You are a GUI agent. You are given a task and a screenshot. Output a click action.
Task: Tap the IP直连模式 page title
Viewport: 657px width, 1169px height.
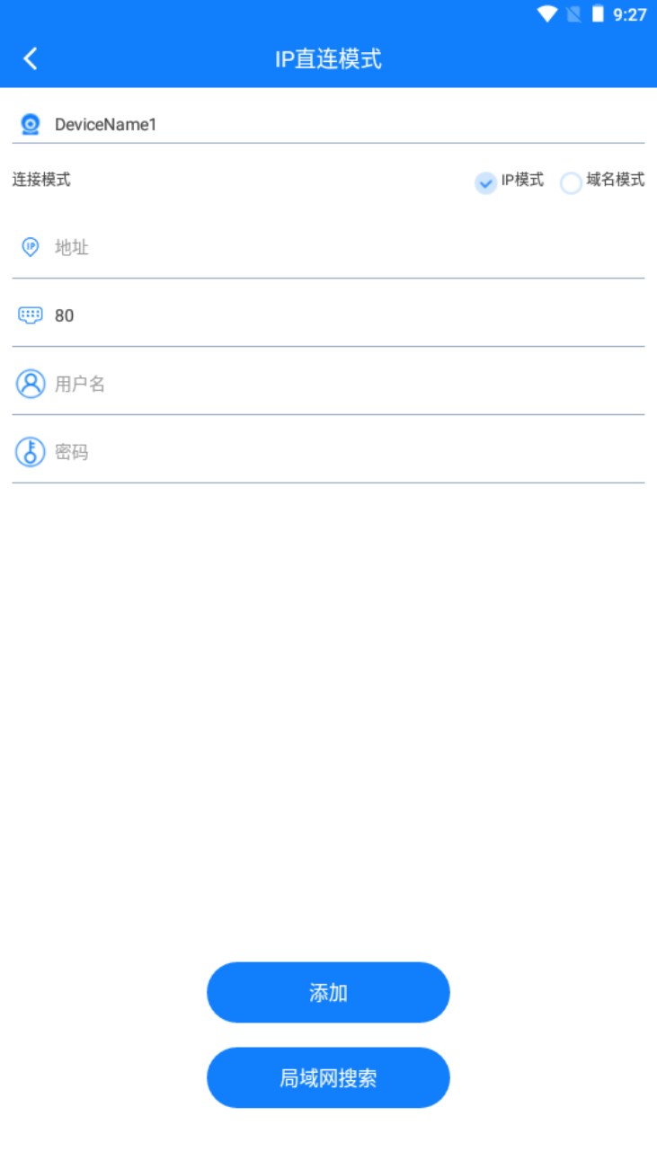point(328,59)
